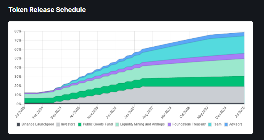Image resolution: width=264 pixels, height=140 pixels.
Task: Toggle the Binance Launchpool series label
Action: pos(38,124)
